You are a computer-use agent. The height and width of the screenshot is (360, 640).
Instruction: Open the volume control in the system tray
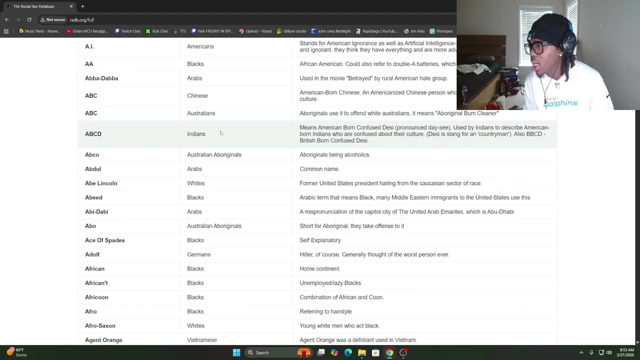pos(609,352)
